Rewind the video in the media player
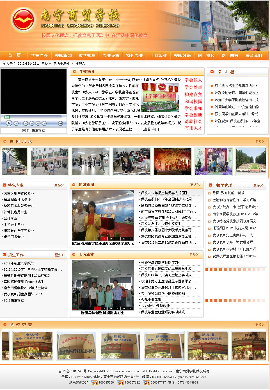 click(x=32, y=123)
